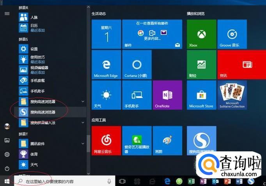The image size is (266, 186).
Task: Launch the 画图 Paint tile
Action: pos(167,140)
